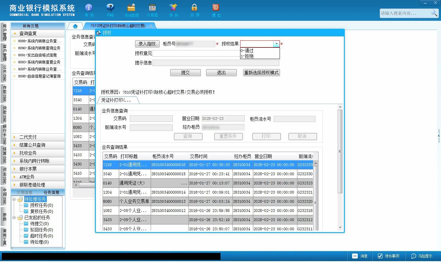This screenshot has height=263, width=441.
Task: Collapse the 查询查复 section
Action: pos(38,33)
